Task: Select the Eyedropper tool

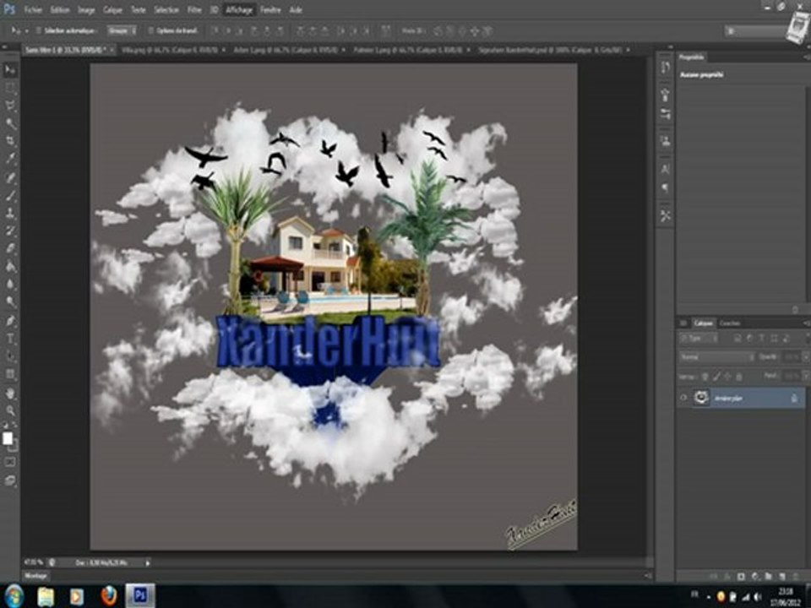Action: 10,158
